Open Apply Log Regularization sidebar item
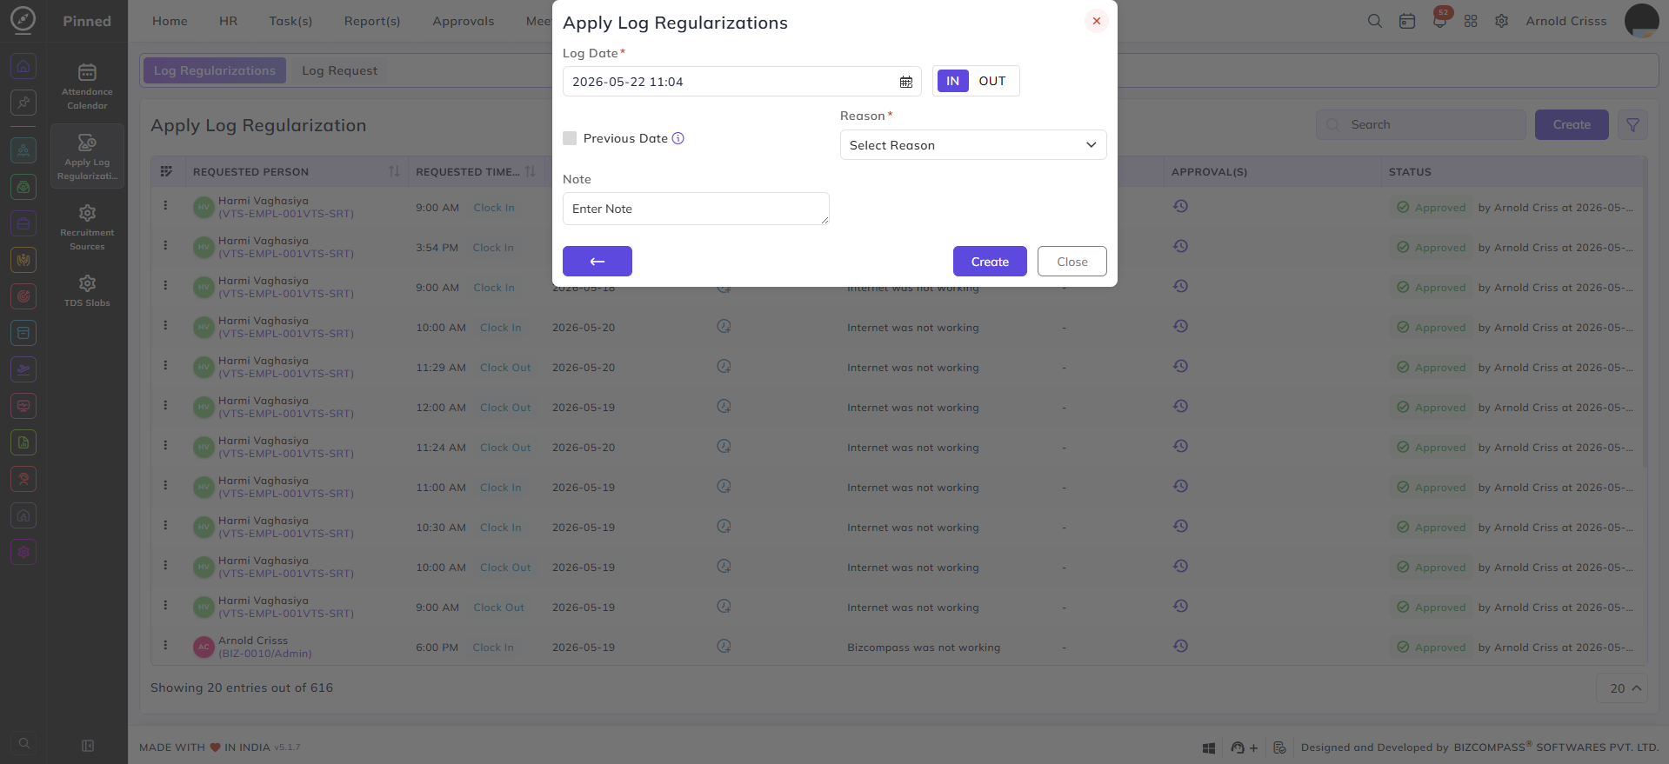This screenshot has height=764, width=1669. pos(87,156)
